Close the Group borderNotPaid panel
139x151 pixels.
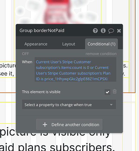(x=119, y=31)
